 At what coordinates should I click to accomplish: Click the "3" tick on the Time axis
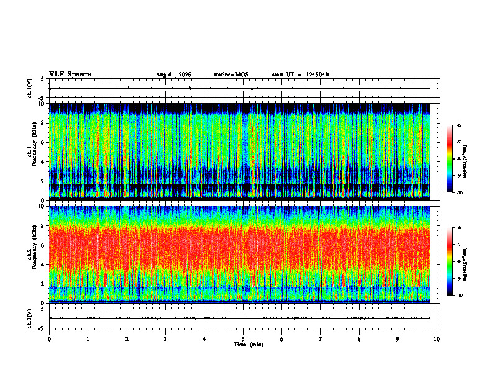click(x=165, y=339)
